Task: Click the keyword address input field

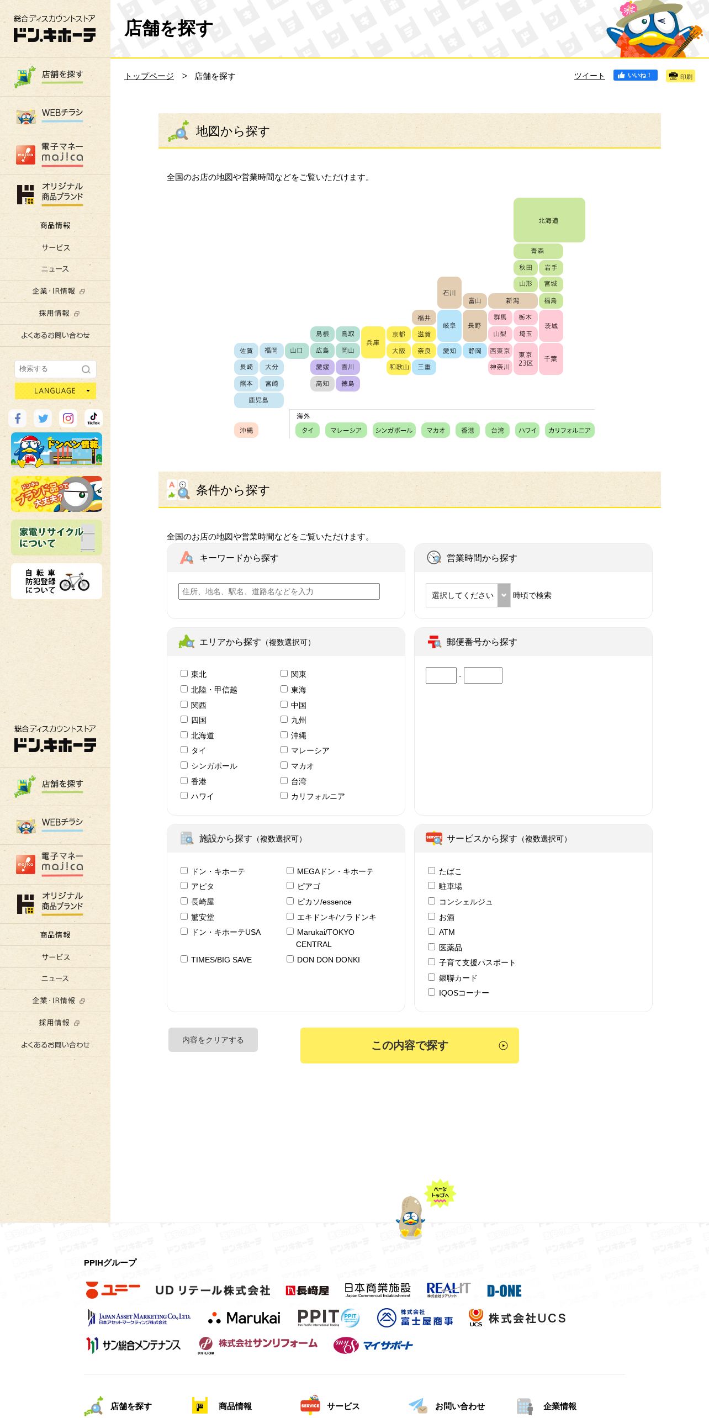Action: click(x=279, y=591)
